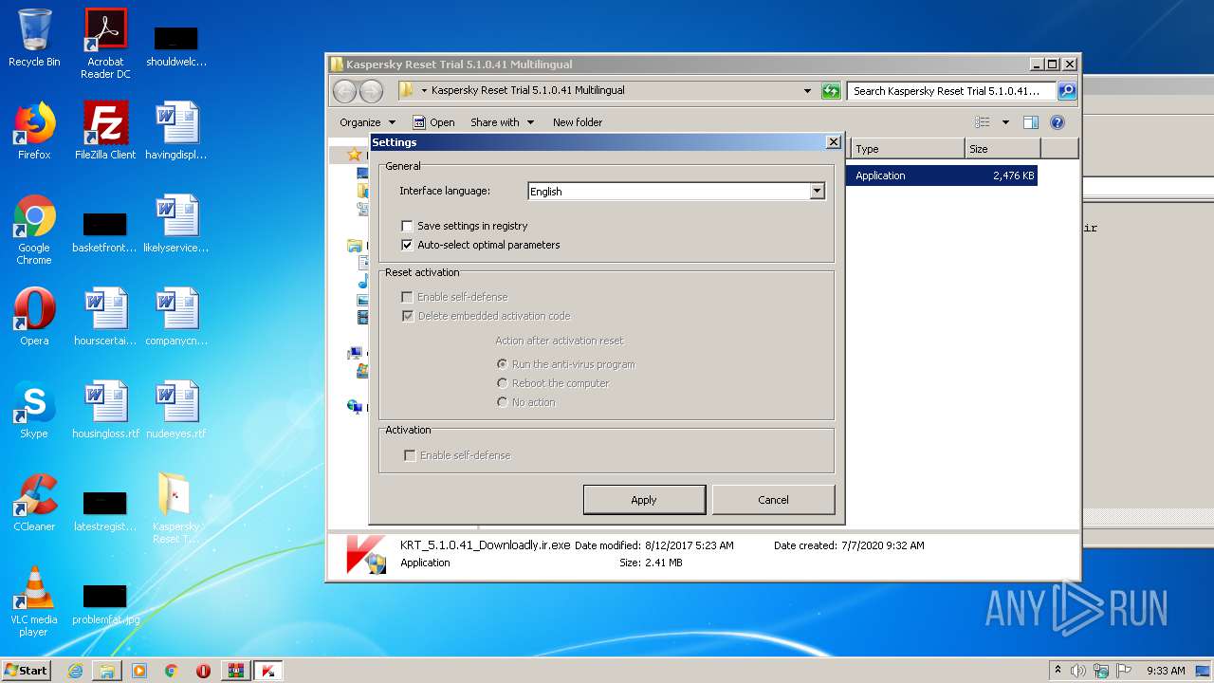Image resolution: width=1214 pixels, height=683 pixels.
Task: Toggle Delete embedded activation code checkbox
Action: coord(408,316)
